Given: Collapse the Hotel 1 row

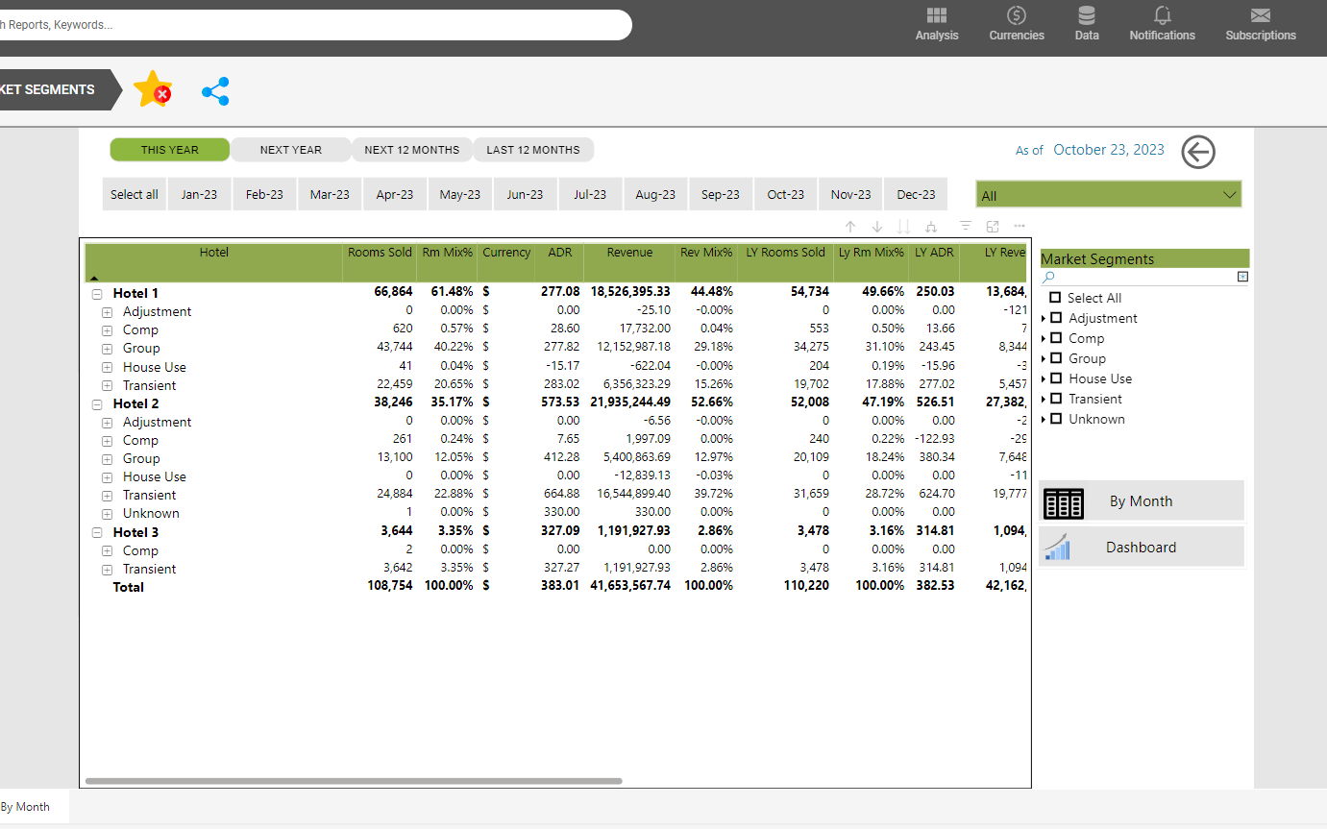Looking at the screenshot, I should click(x=97, y=294).
